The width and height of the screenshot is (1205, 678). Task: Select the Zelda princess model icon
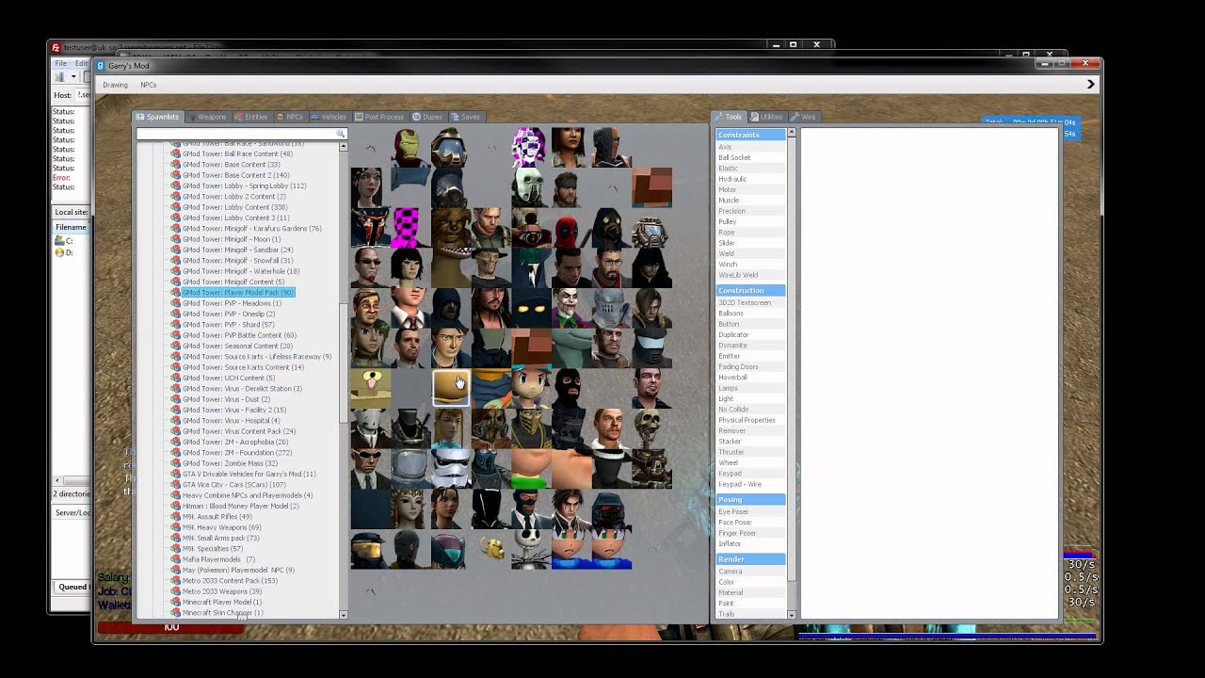click(410, 509)
